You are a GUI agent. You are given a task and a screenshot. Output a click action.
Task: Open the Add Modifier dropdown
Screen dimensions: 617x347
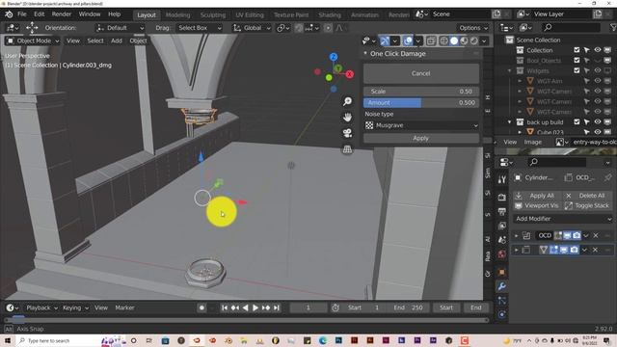coord(563,219)
